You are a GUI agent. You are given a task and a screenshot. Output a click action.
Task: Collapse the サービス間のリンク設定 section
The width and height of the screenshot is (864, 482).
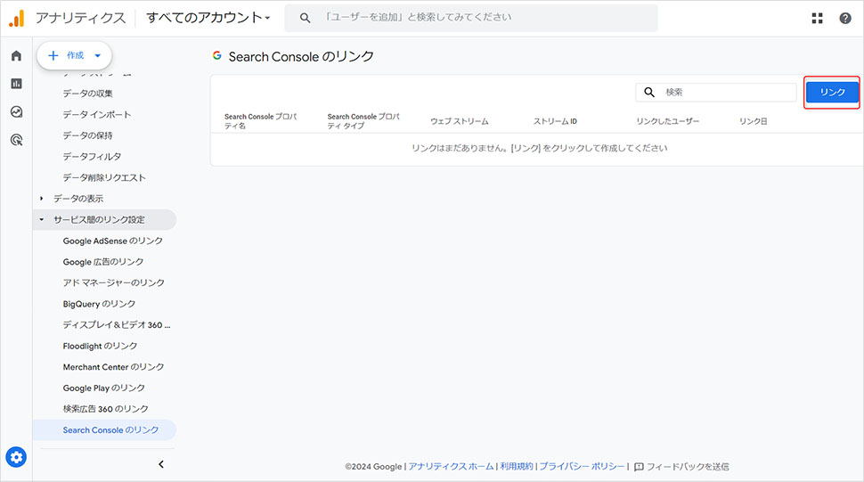pos(105,219)
